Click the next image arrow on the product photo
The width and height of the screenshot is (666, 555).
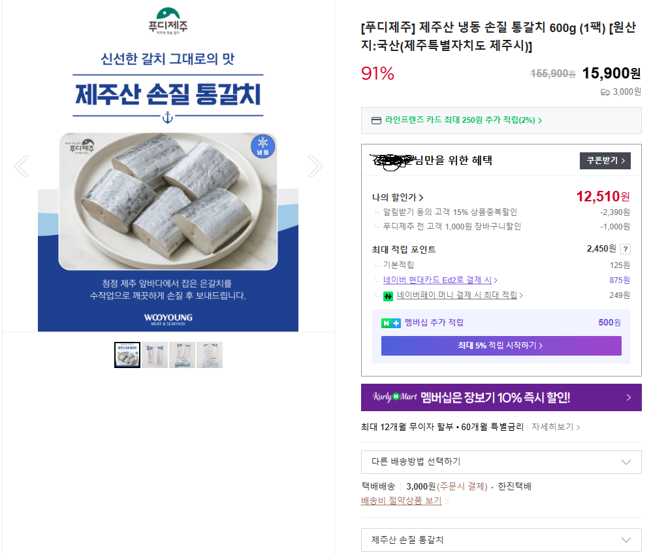(x=315, y=166)
